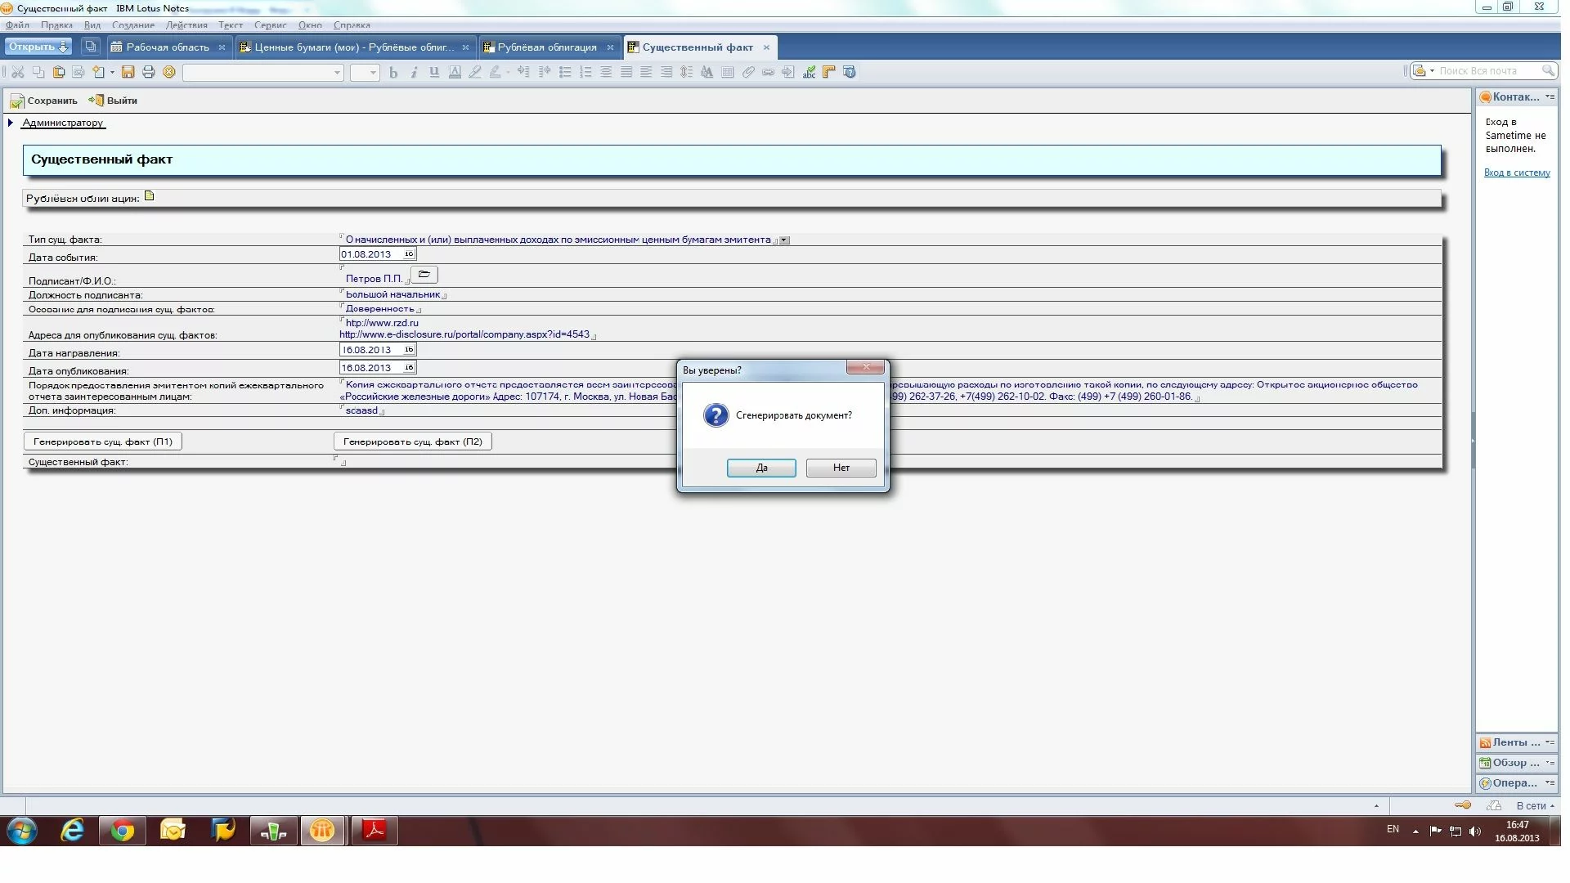The width and height of the screenshot is (1570, 883).
Task: Open the Действия menu
Action: pos(186,25)
